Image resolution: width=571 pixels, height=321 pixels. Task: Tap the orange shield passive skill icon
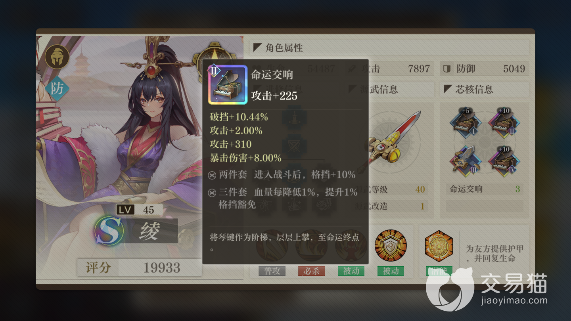coord(391,245)
